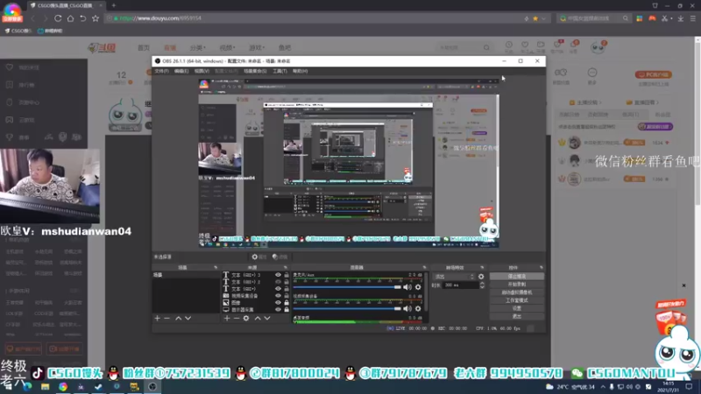Reload the browser page
The image size is (701, 394).
[58, 18]
